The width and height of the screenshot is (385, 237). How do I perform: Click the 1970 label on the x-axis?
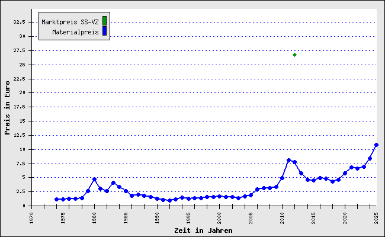tap(32, 219)
